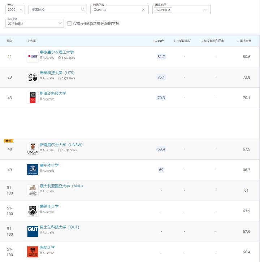Click the search magnifier icon

coord(83,9)
